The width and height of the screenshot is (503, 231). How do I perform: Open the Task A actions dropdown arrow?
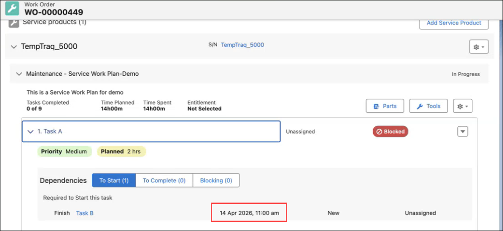point(463,131)
